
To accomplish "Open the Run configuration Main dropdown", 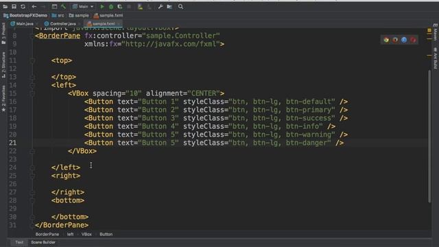I will pos(83,6).
